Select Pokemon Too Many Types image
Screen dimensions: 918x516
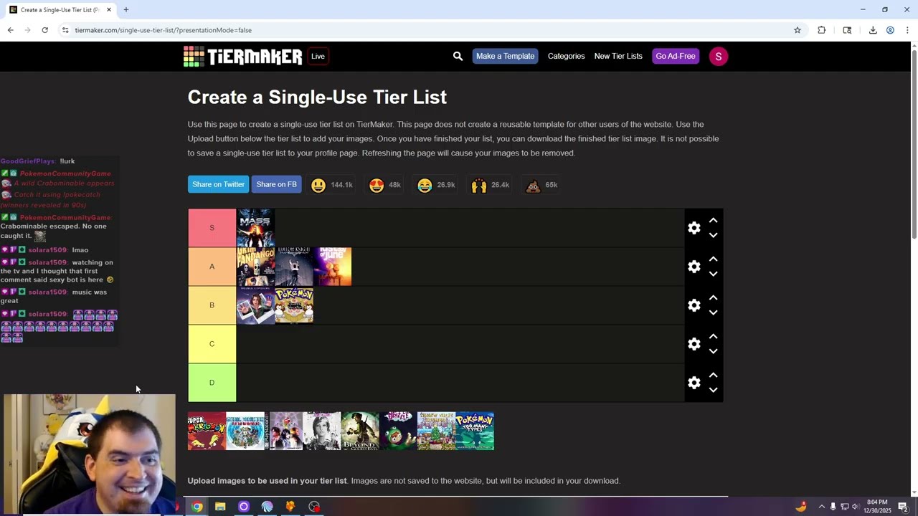[475, 431]
